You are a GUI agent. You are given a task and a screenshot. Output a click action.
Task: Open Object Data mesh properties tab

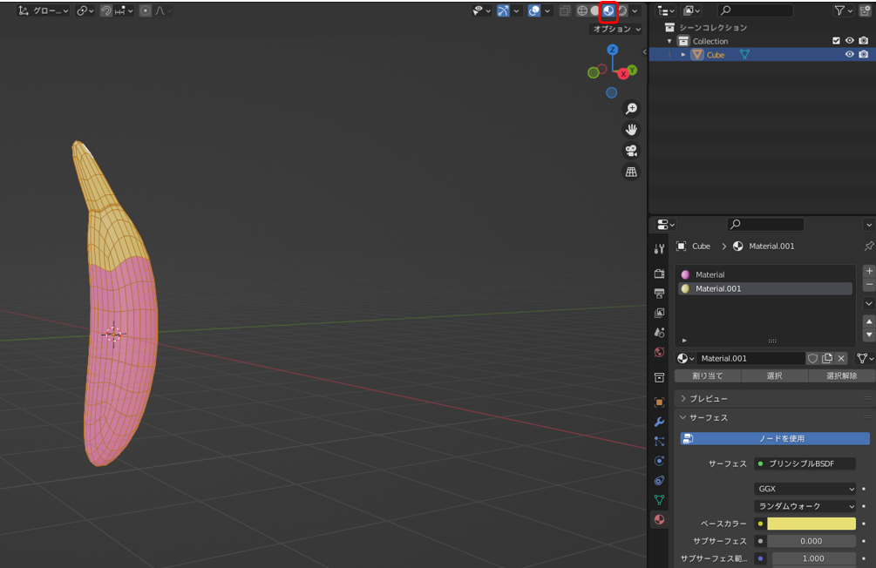click(x=659, y=500)
